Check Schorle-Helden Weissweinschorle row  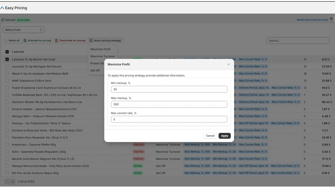click(x=7, y=109)
